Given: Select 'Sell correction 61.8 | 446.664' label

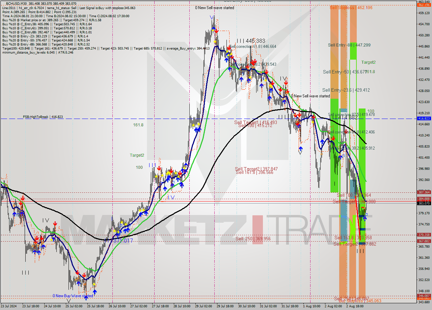Looking at the screenshot, I should (x=252, y=46).
